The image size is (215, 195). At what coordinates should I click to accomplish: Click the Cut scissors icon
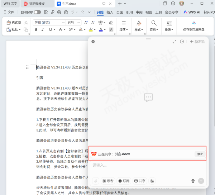(26, 23)
